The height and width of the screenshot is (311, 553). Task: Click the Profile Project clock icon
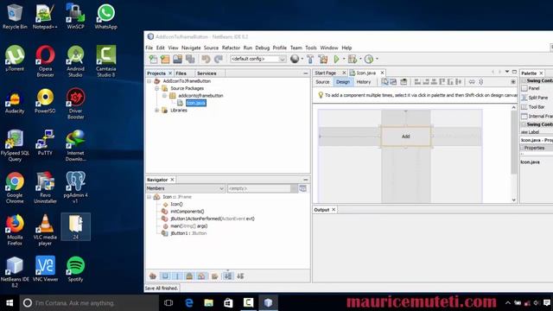(369, 59)
